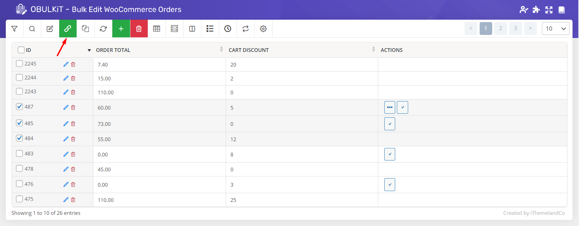Open the settings gear icon

pos(263,29)
